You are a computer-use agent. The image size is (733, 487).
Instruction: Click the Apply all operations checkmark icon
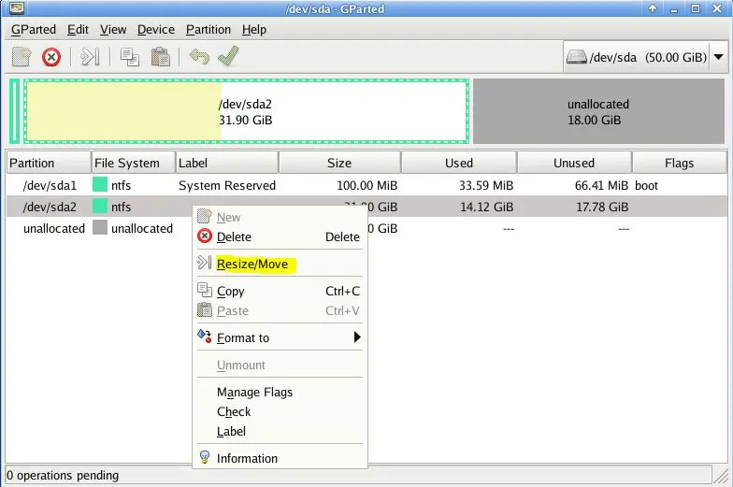tap(228, 56)
